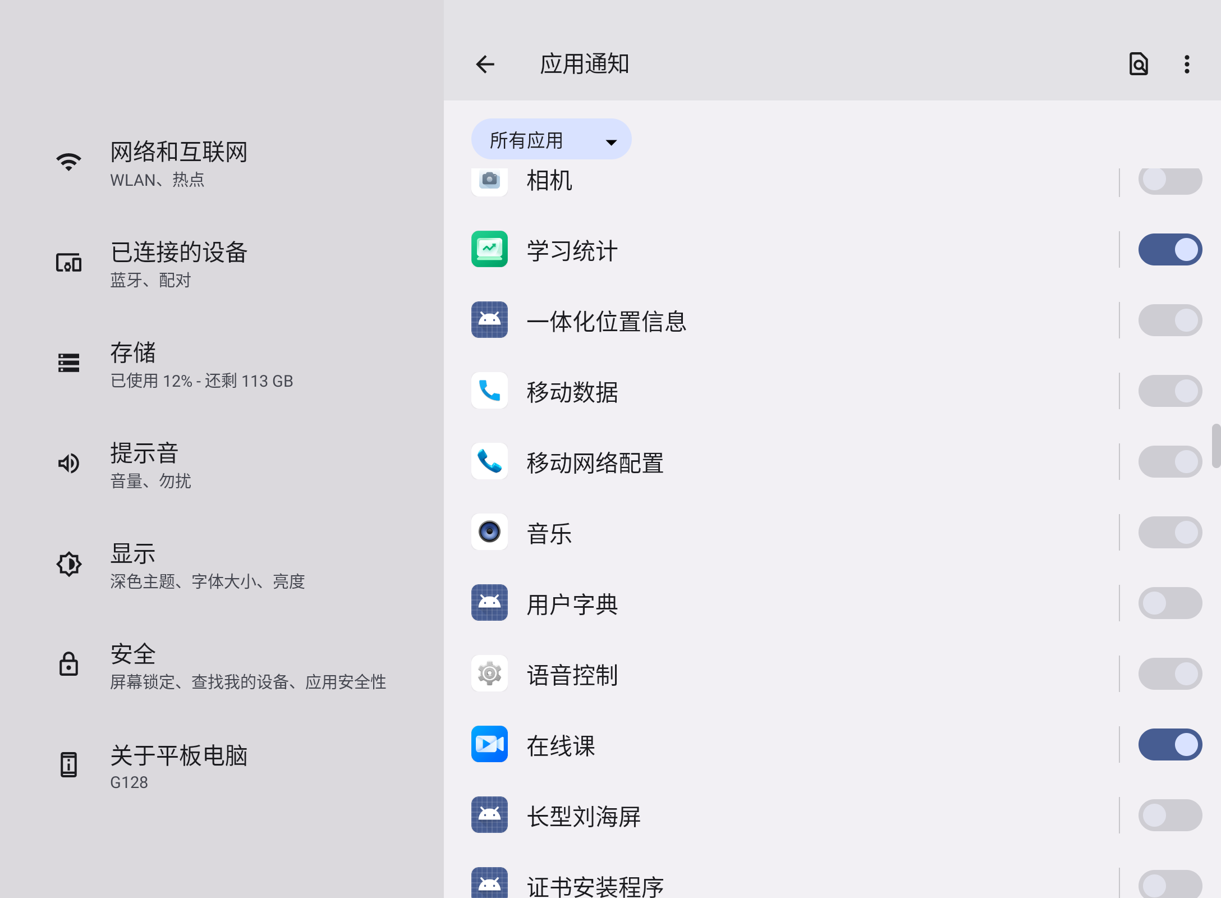The width and height of the screenshot is (1221, 898).
Task: Open the three-dot overflow menu
Action: (x=1187, y=65)
